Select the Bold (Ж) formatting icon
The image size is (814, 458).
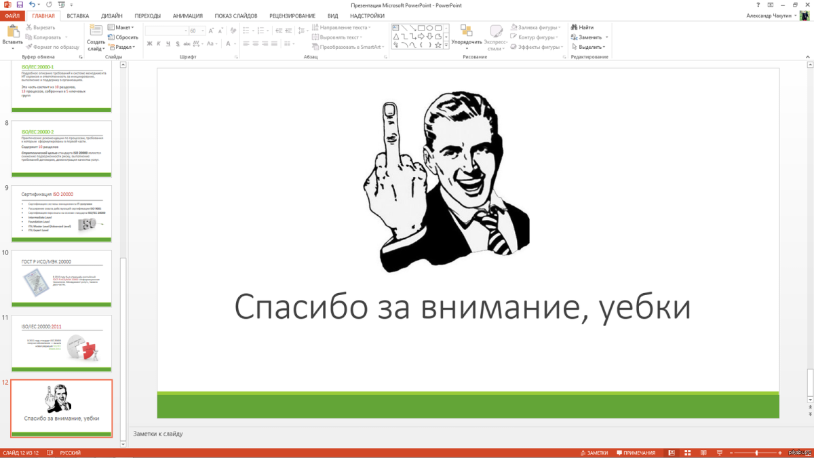149,43
